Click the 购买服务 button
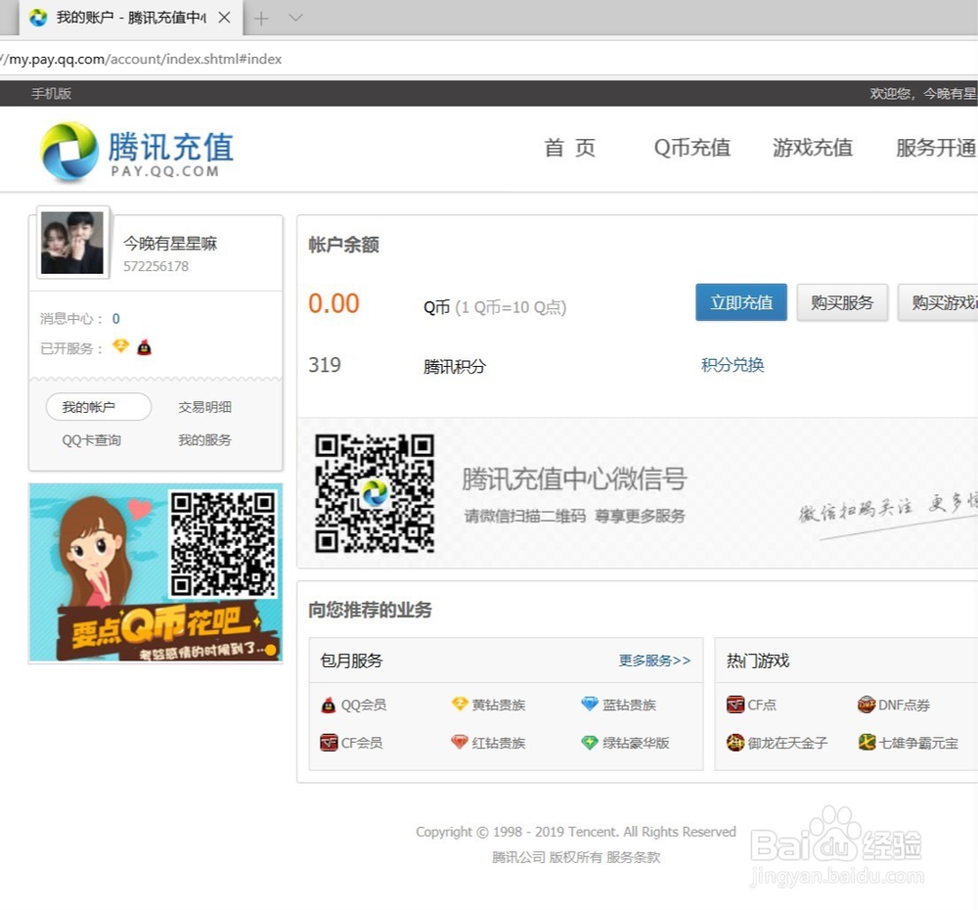The width and height of the screenshot is (978, 910). [842, 302]
